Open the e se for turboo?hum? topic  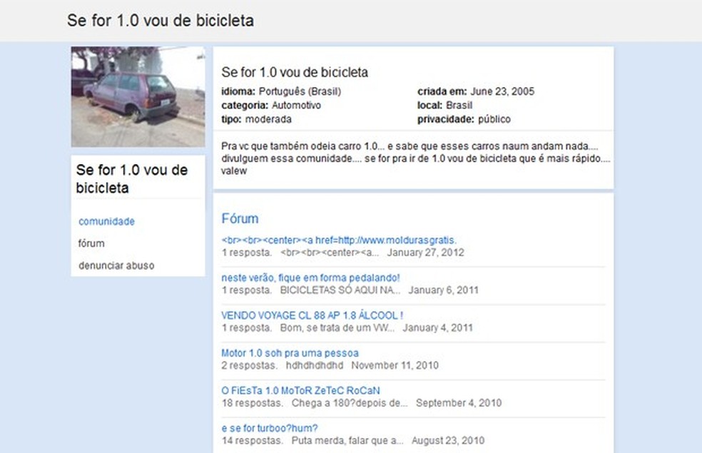[x=270, y=428]
